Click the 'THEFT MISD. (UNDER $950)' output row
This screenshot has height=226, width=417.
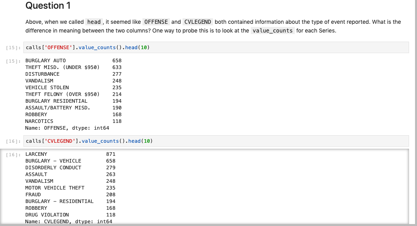[x=73, y=67]
